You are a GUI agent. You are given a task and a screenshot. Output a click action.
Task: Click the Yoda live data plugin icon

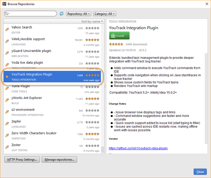tap(7, 65)
